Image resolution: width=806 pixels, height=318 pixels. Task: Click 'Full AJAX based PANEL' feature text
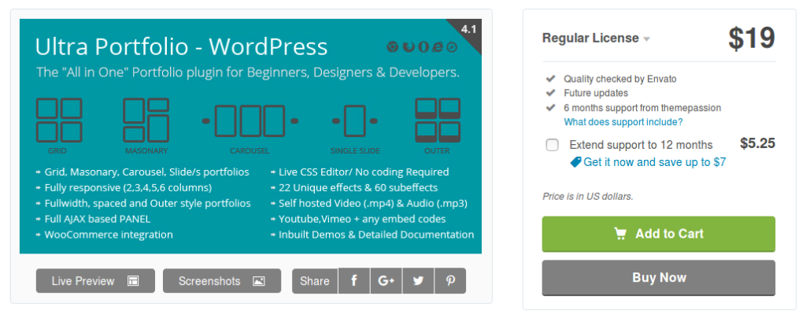pos(97,219)
